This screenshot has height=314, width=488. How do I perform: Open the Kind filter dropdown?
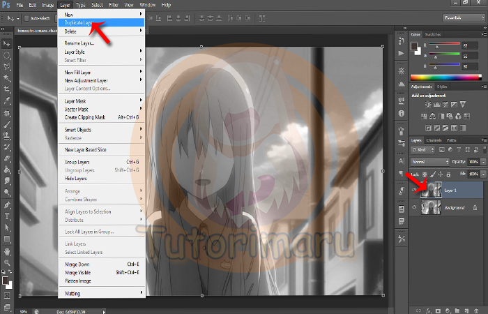tap(422, 150)
